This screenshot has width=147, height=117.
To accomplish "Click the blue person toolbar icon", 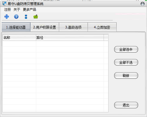I will [x=26, y=17].
